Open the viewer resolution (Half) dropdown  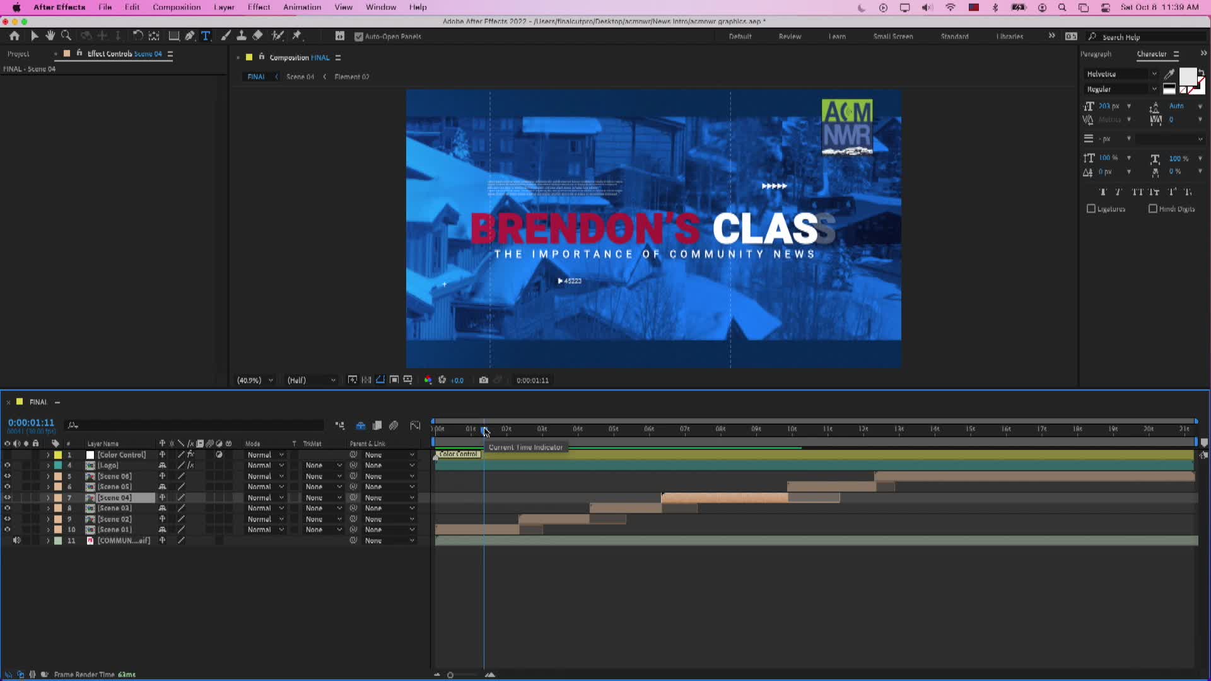pyautogui.click(x=311, y=380)
